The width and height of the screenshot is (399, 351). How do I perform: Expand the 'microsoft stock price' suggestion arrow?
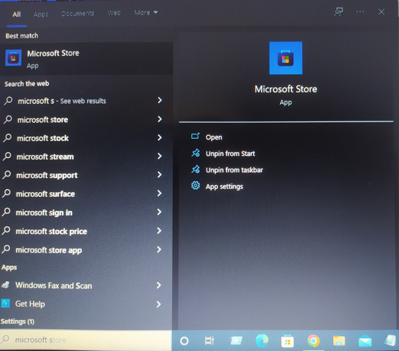point(159,231)
